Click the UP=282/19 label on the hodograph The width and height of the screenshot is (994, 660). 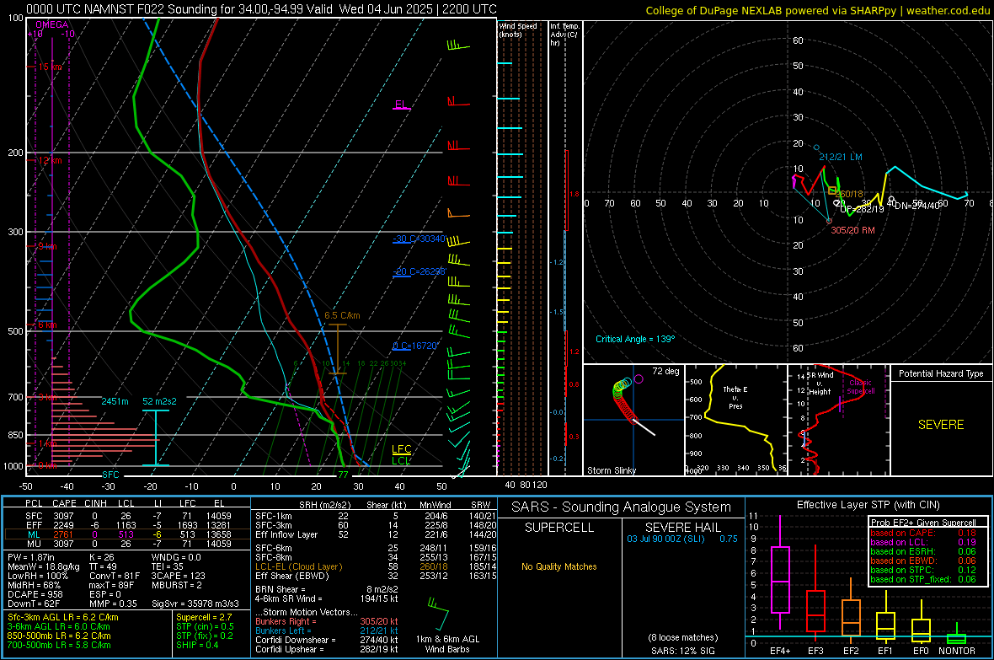coord(862,209)
